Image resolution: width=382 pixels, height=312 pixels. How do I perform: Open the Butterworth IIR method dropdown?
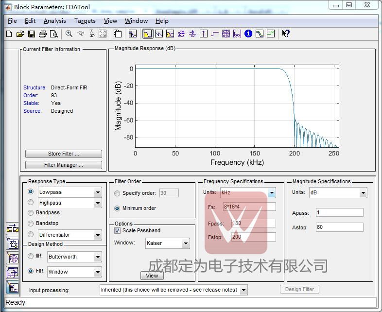98,257
